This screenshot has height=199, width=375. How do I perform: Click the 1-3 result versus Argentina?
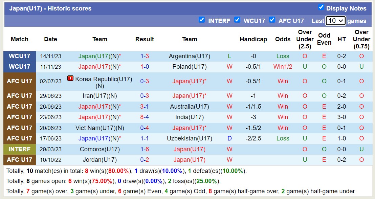(145, 56)
